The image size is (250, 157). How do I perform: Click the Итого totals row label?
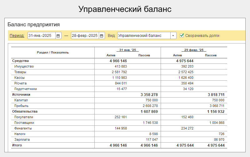tap(17, 145)
